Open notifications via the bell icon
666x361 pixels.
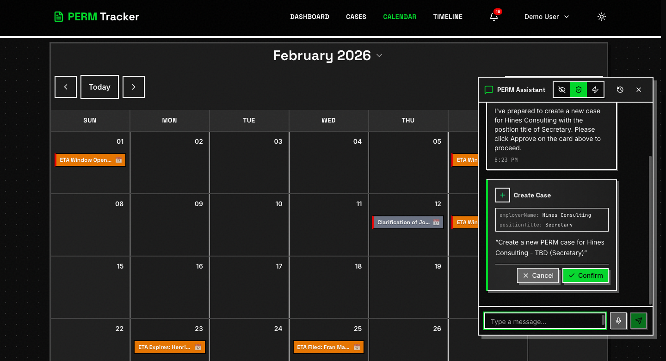[x=493, y=16]
